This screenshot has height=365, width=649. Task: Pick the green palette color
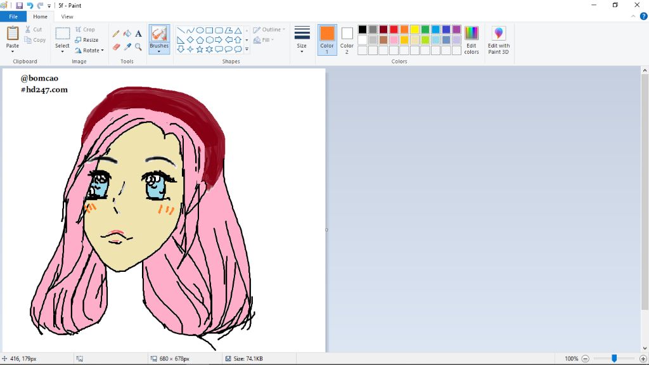coord(425,29)
